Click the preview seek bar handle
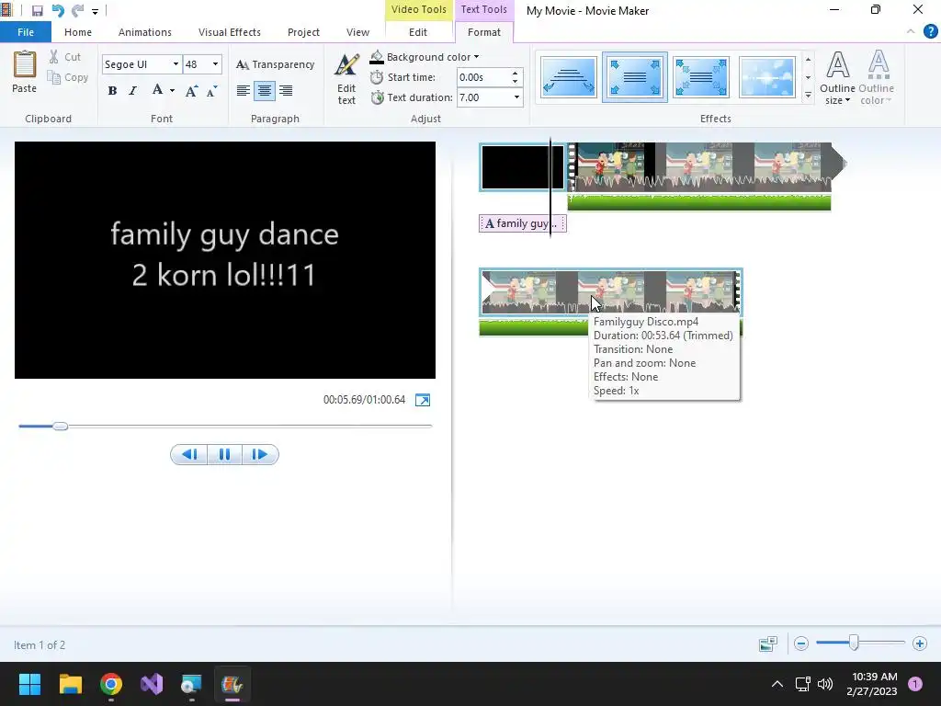 point(60,427)
